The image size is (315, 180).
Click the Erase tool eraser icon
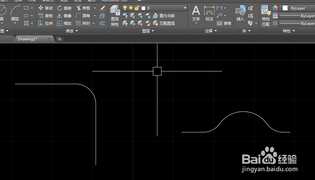pos(102,8)
